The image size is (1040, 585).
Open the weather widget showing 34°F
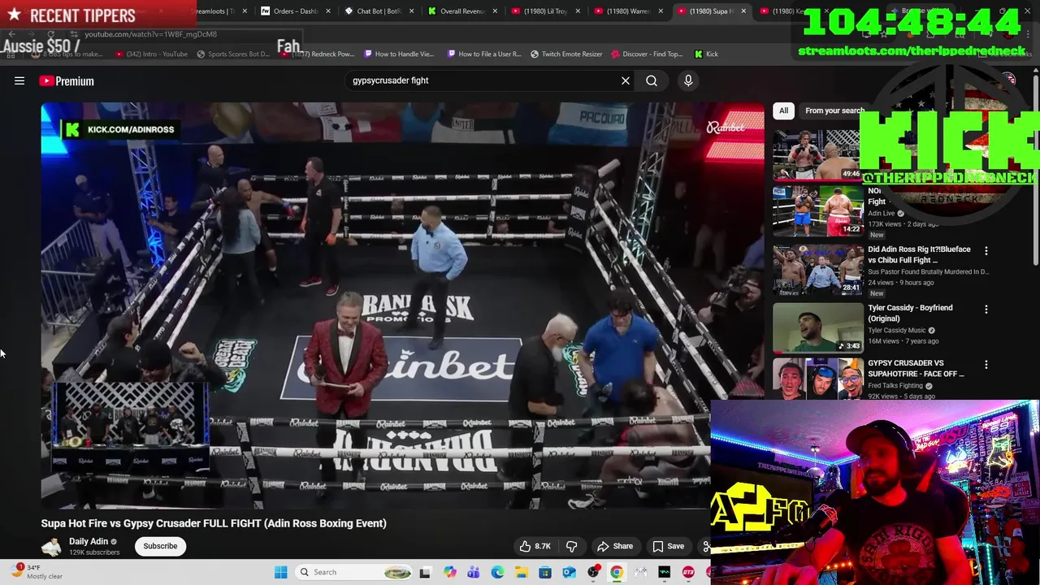pyautogui.click(x=37, y=572)
